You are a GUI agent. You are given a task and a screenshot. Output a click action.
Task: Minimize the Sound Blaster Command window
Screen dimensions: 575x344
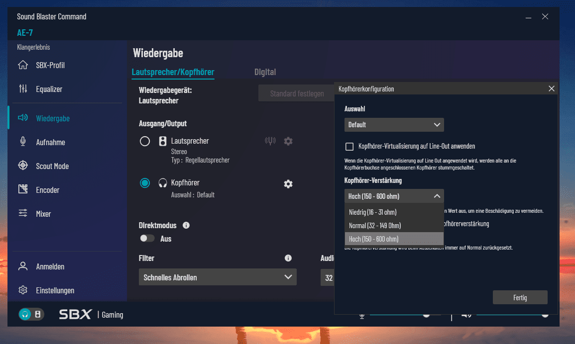point(528,17)
